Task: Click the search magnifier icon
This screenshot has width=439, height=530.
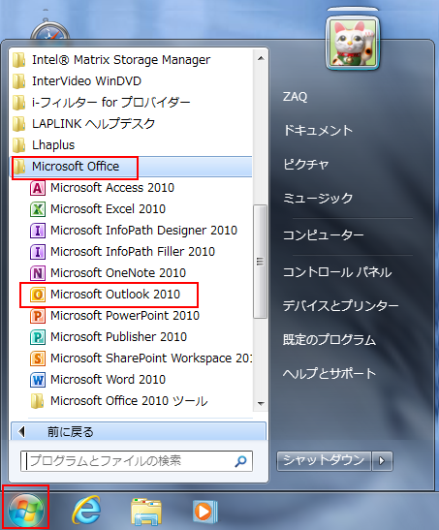Action: click(x=240, y=461)
